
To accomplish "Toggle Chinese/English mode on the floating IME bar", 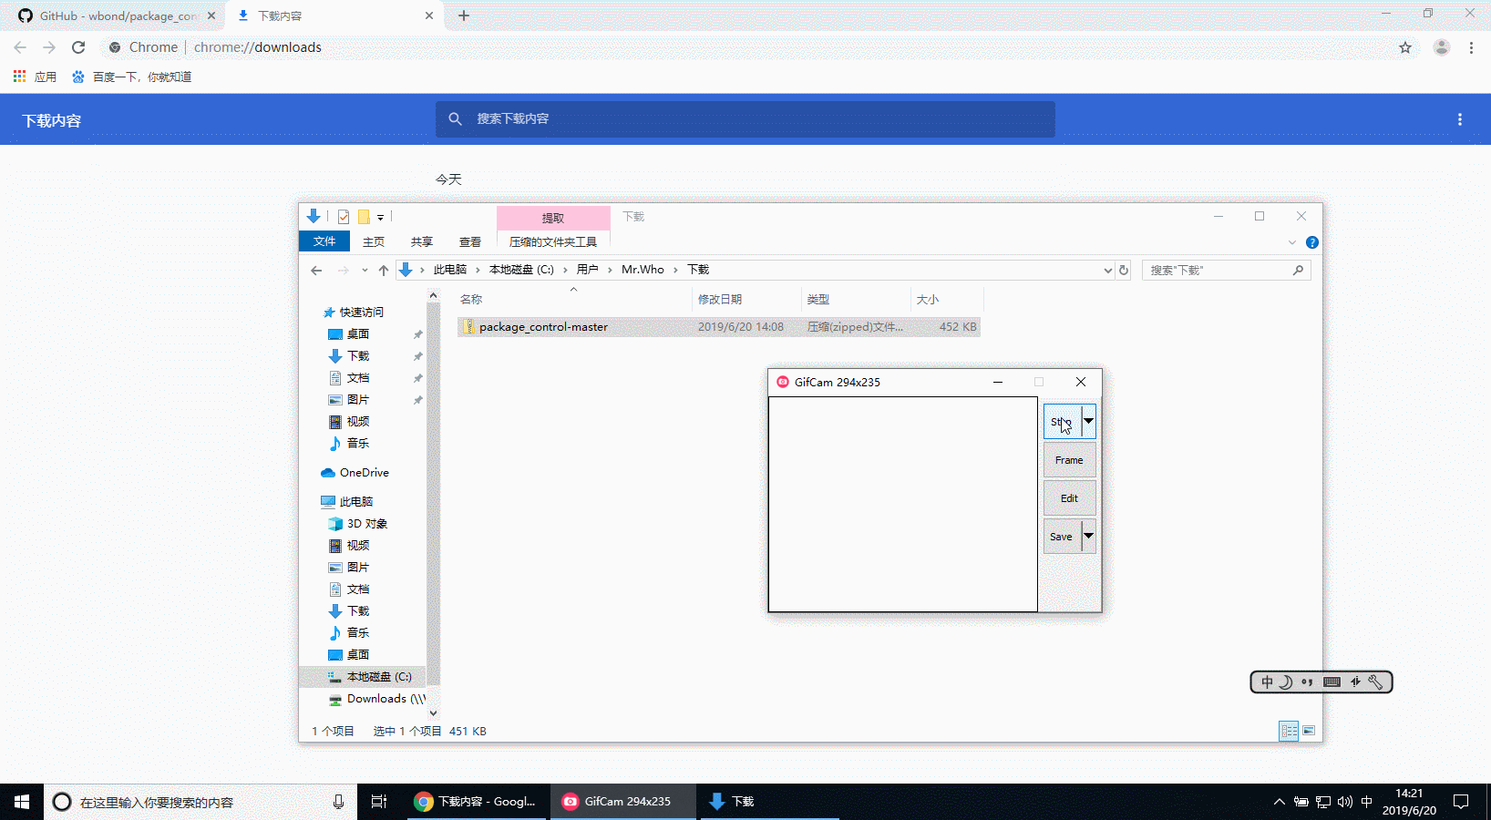I will pyautogui.click(x=1268, y=682).
